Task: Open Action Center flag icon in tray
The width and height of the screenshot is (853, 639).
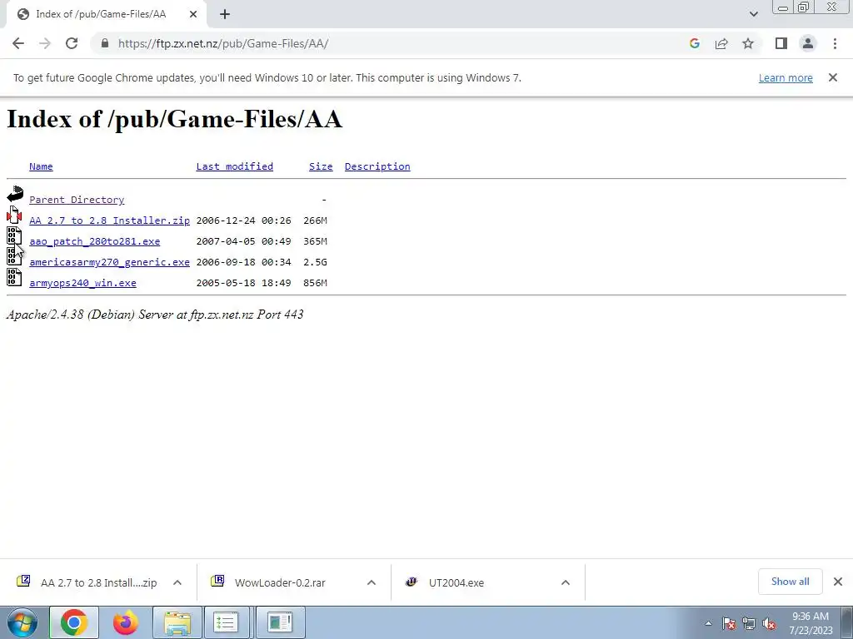Action: [x=729, y=623]
